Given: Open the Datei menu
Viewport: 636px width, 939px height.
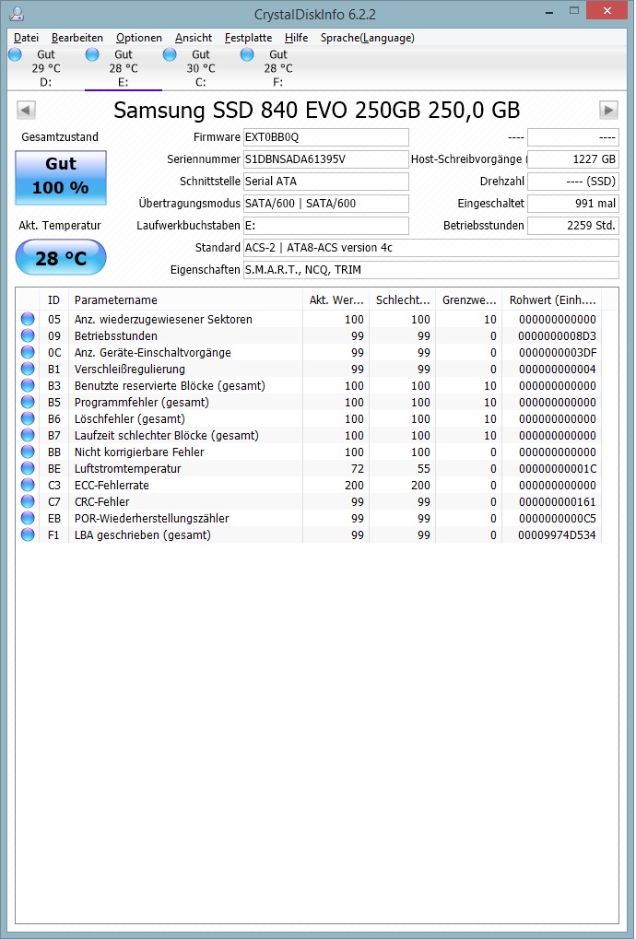Looking at the screenshot, I should point(27,38).
